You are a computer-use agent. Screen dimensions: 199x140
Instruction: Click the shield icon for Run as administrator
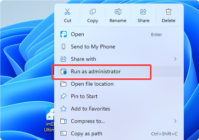click(x=63, y=71)
